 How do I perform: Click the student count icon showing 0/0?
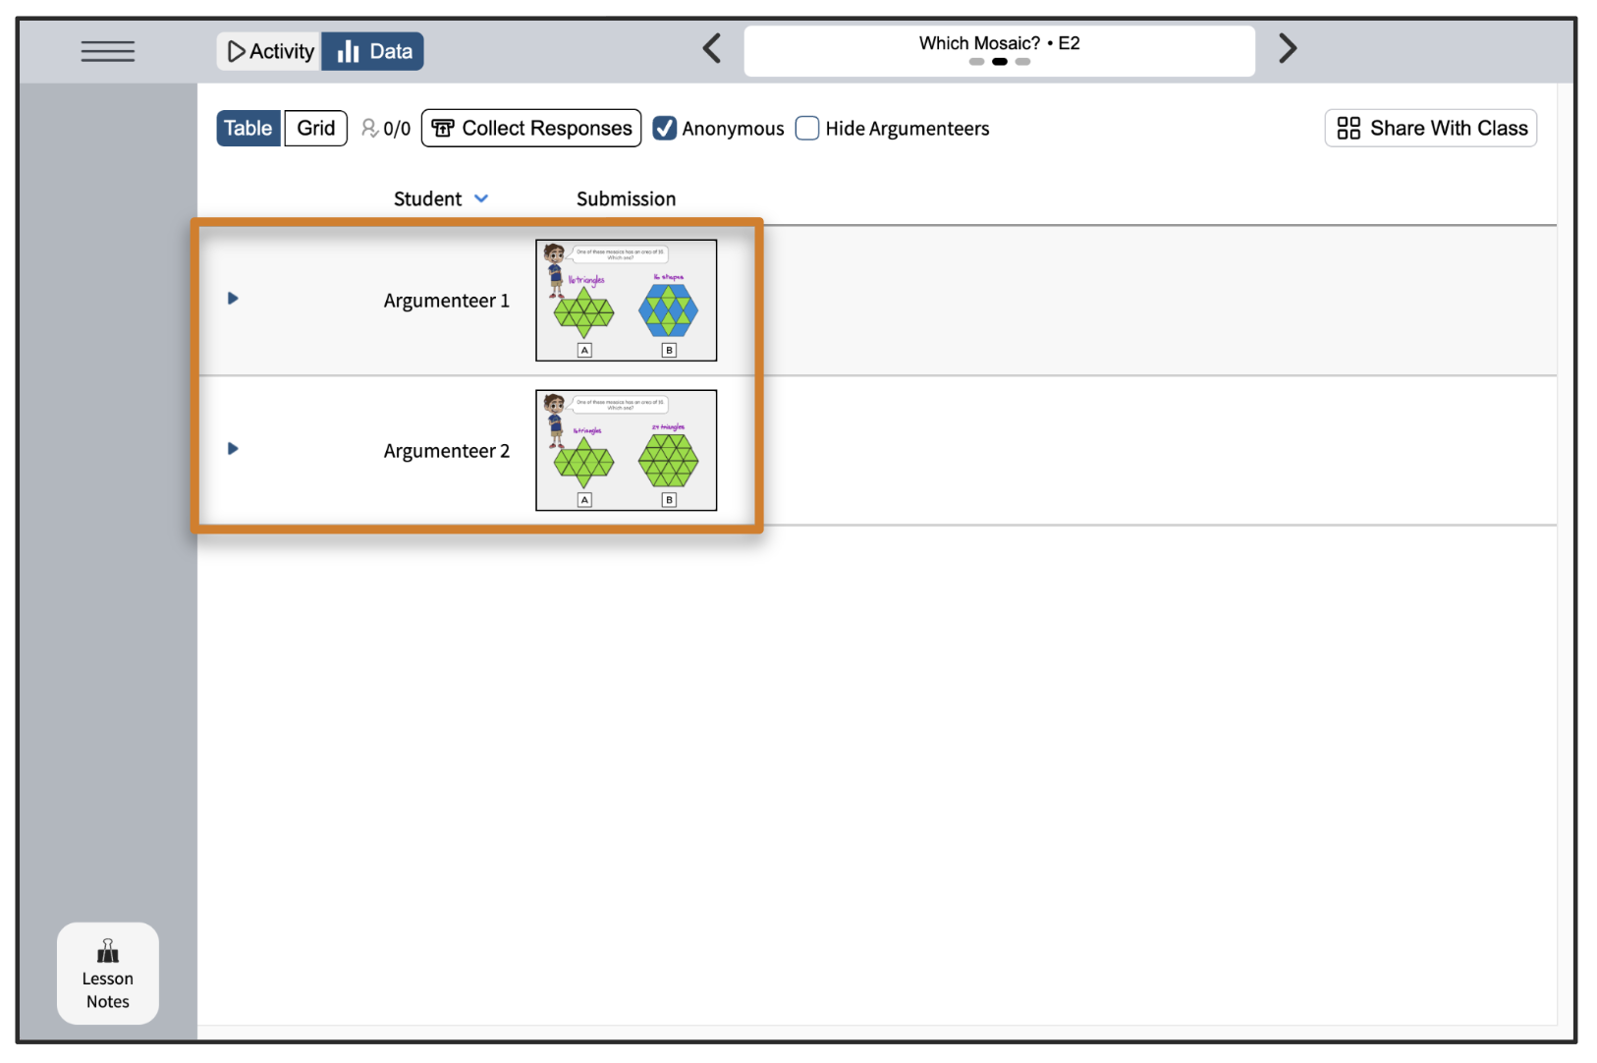pos(370,129)
